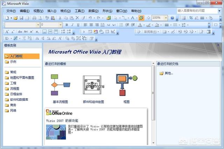Select the Text tool A icon
The height and width of the screenshot is (149, 224).
(x=133, y=18)
